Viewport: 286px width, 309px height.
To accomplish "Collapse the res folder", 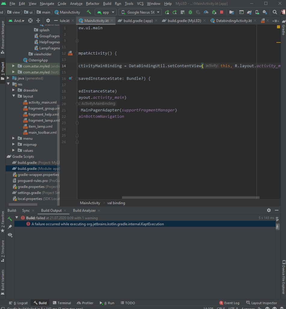I will (8, 84).
